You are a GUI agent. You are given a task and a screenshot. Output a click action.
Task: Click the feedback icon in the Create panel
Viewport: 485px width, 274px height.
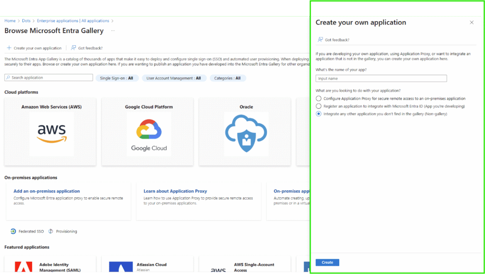point(320,40)
